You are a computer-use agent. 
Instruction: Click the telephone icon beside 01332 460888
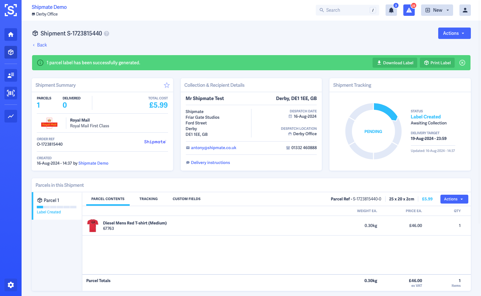(288, 148)
